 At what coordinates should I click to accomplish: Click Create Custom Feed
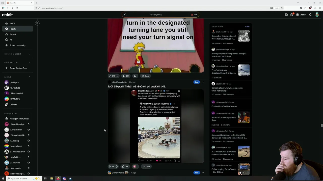pyautogui.click(x=17, y=68)
